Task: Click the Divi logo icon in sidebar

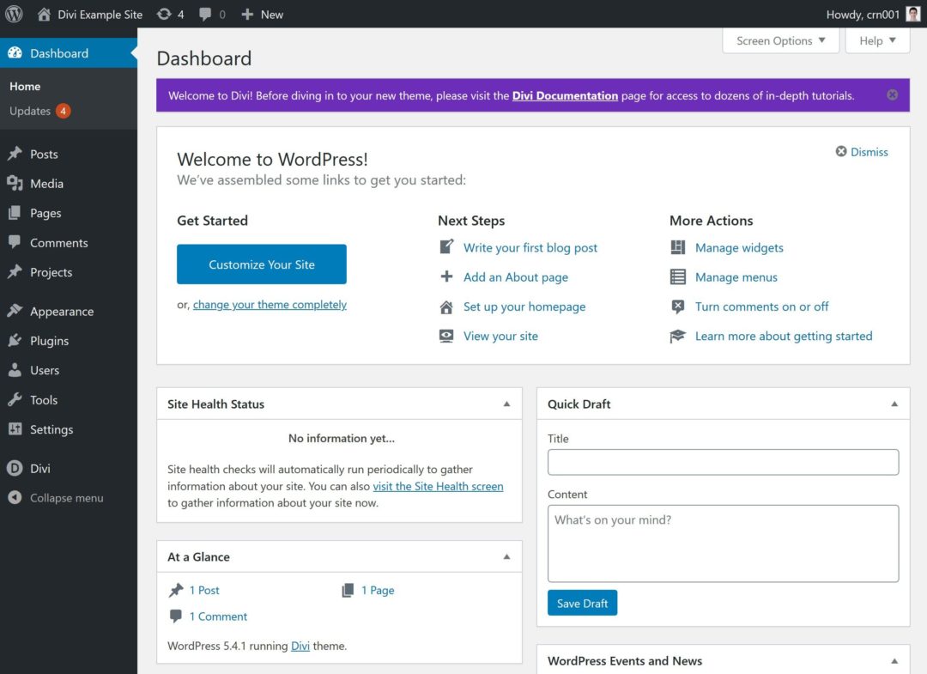Action: 15,468
